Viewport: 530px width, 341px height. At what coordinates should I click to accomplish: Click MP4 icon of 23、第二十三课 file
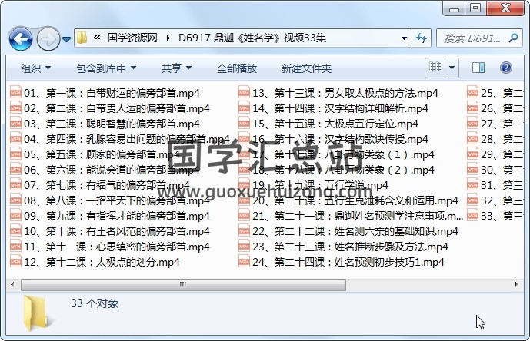[244, 246]
